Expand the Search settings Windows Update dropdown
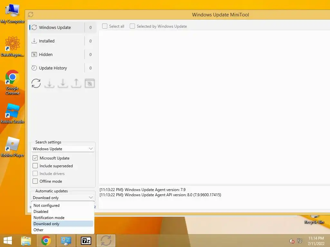330x247 pixels. pos(63,149)
